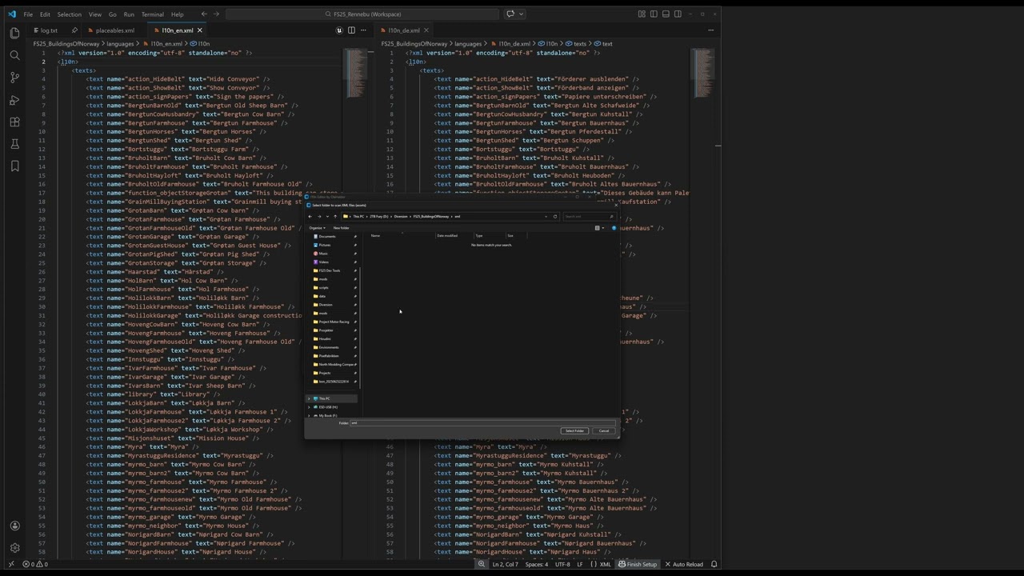Open More Actions menu of left editor group
This screenshot has height=576, width=1024.
362,30
